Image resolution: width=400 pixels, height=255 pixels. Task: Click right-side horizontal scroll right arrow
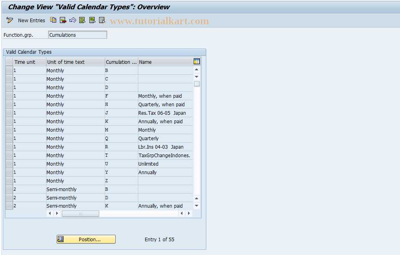tap(189, 213)
